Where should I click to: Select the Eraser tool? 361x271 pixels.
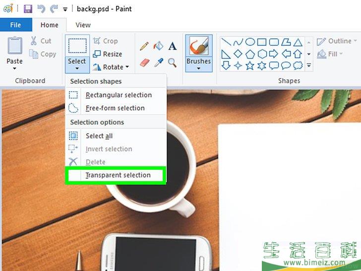[x=145, y=63]
